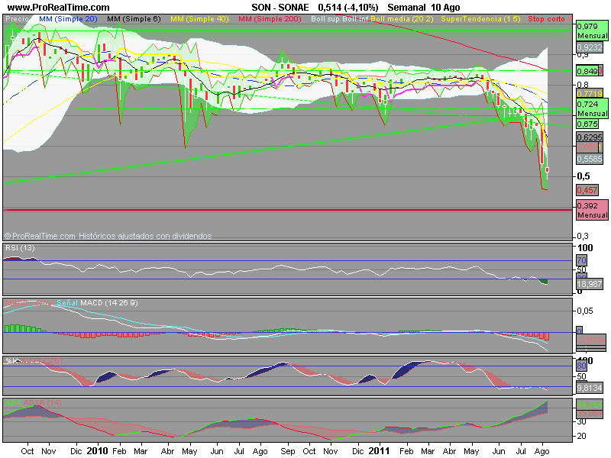Screen dimensions: 611x458
Task: Click the 'Sep' month label on time axis
Action: pos(288,451)
